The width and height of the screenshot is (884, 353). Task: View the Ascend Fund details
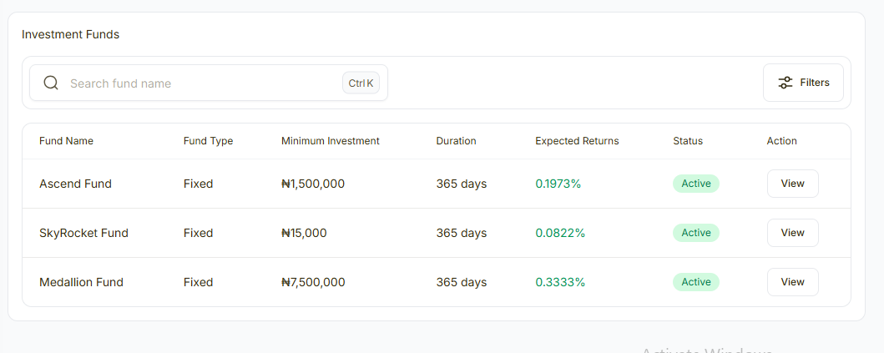[x=792, y=184]
